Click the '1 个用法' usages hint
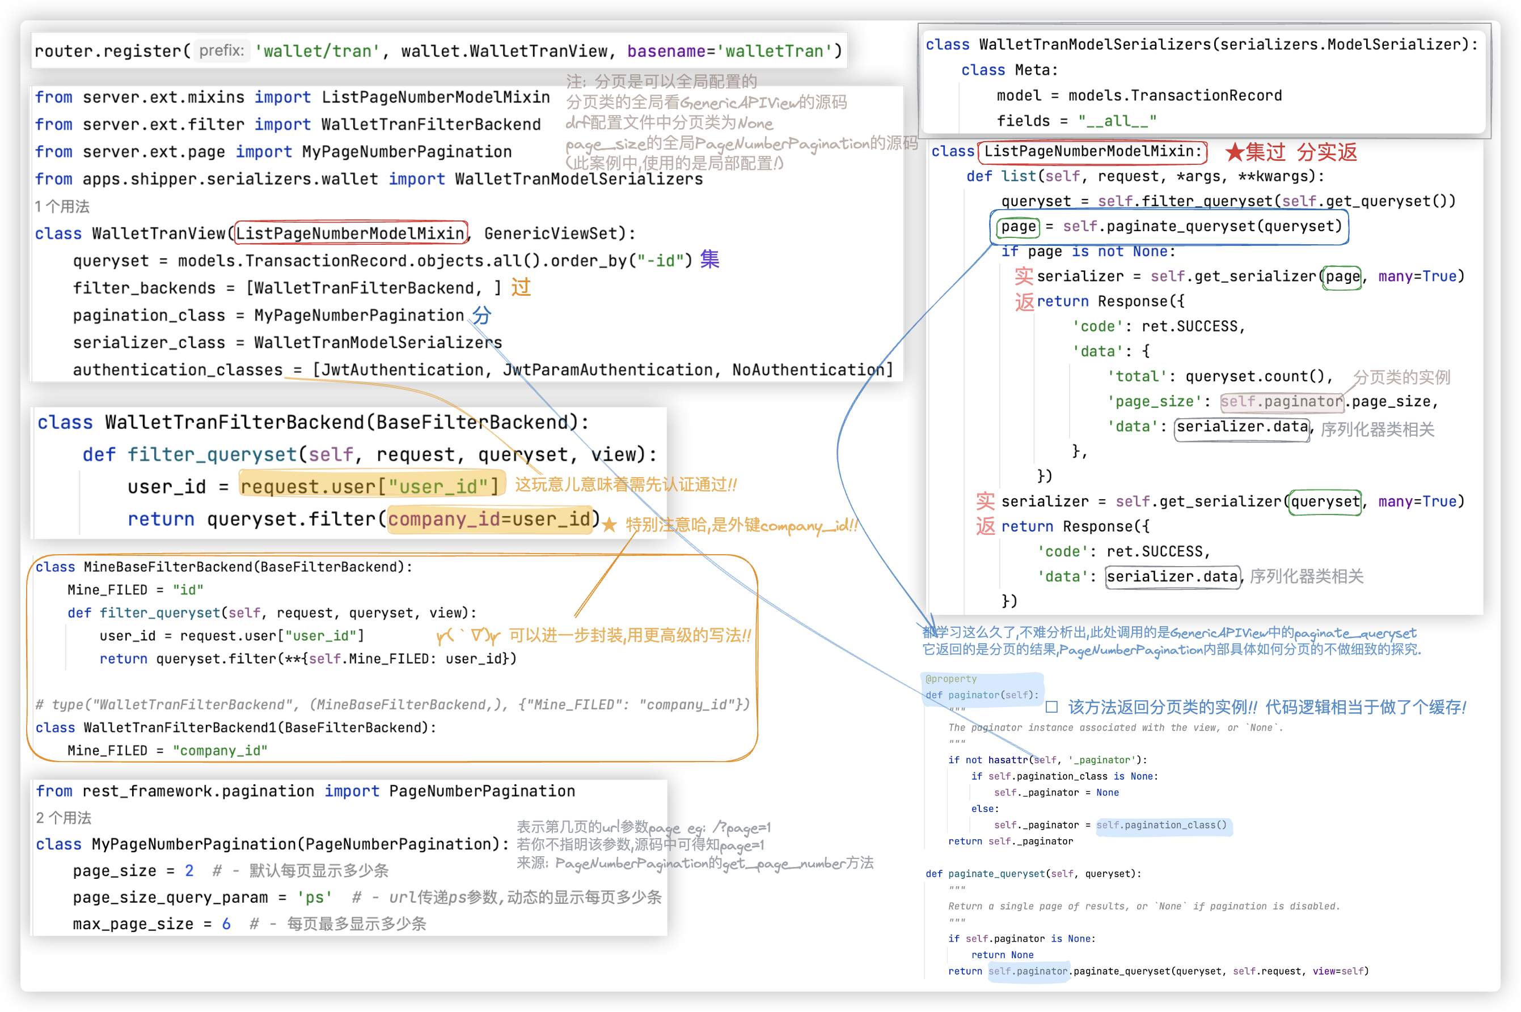The height and width of the screenshot is (1012, 1521). point(62,206)
